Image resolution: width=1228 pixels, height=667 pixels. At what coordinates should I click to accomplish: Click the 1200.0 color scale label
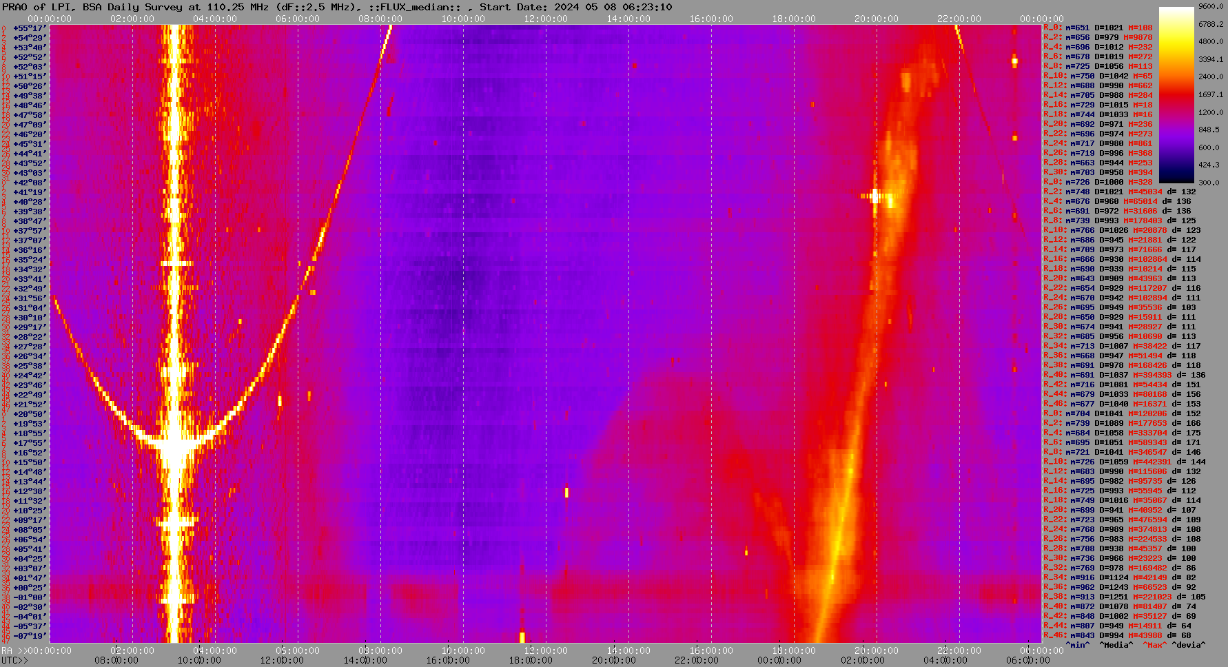(x=1211, y=112)
